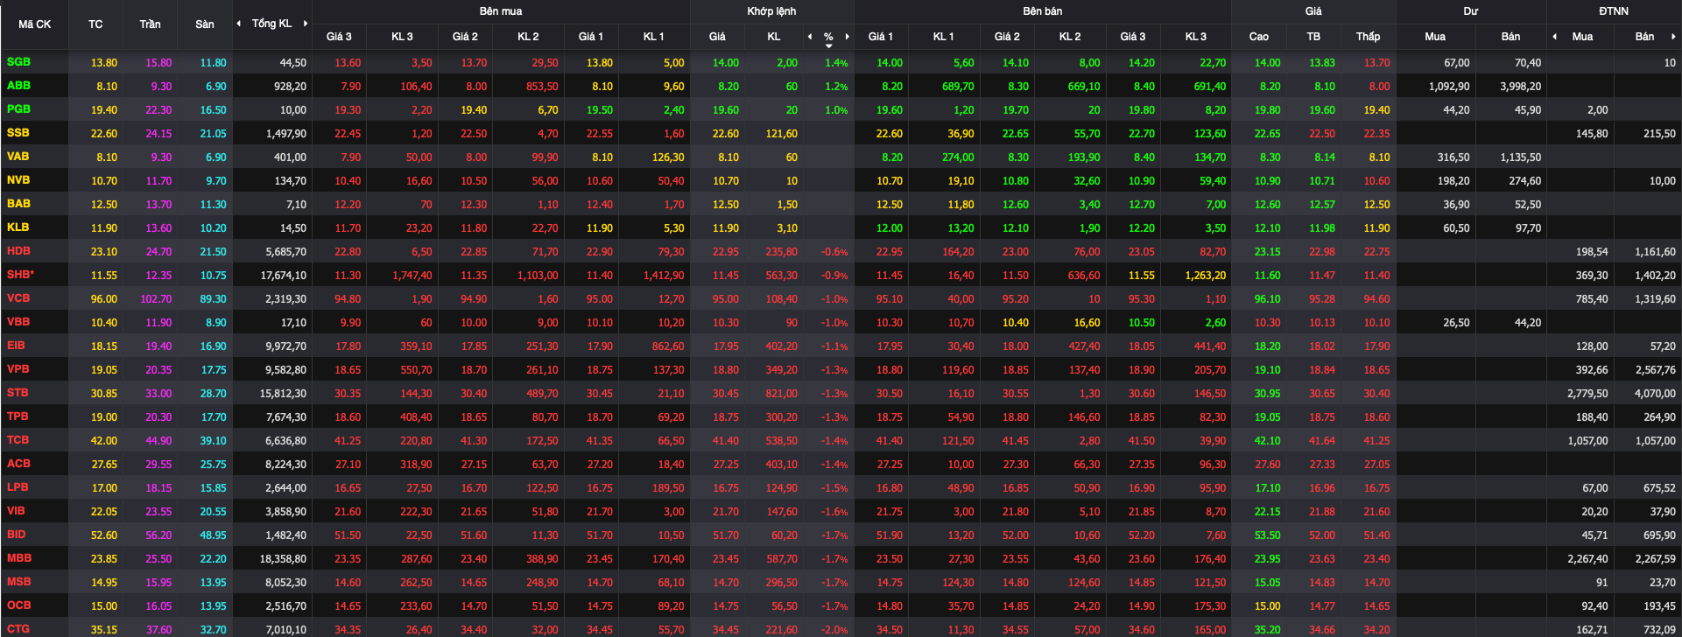Viewport: 1682px width, 637px height.
Task: Click SGB percent change 1.4%
Action: click(836, 63)
